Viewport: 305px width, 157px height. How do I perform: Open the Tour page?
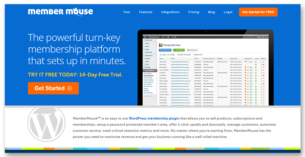click(126, 12)
